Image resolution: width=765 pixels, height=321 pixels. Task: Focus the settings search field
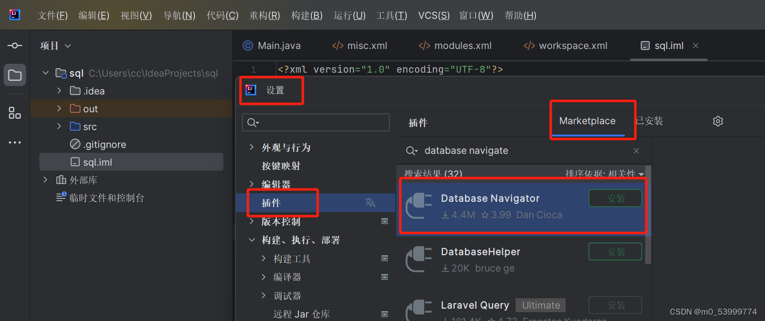pyautogui.click(x=316, y=123)
